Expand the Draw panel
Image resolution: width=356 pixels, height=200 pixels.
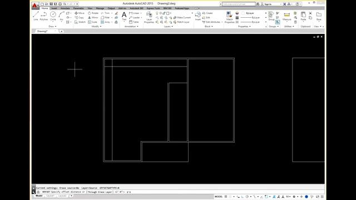pyautogui.click(x=52, y=27)
